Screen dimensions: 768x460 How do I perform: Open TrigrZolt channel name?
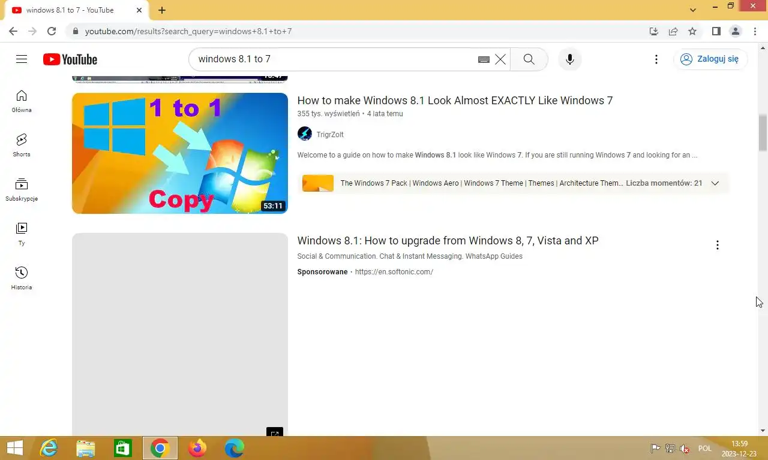coord(330,135)
